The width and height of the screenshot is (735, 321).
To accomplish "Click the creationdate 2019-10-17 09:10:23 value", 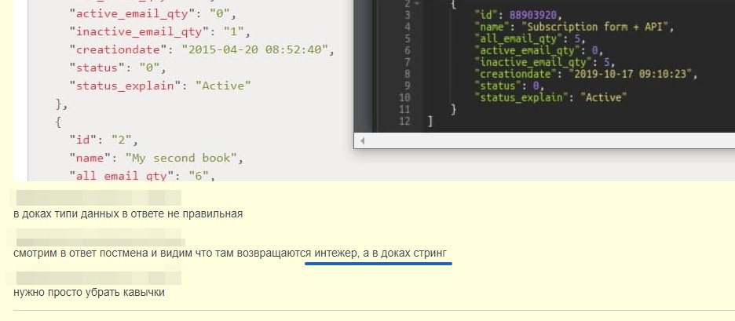I will pos(630,74).
